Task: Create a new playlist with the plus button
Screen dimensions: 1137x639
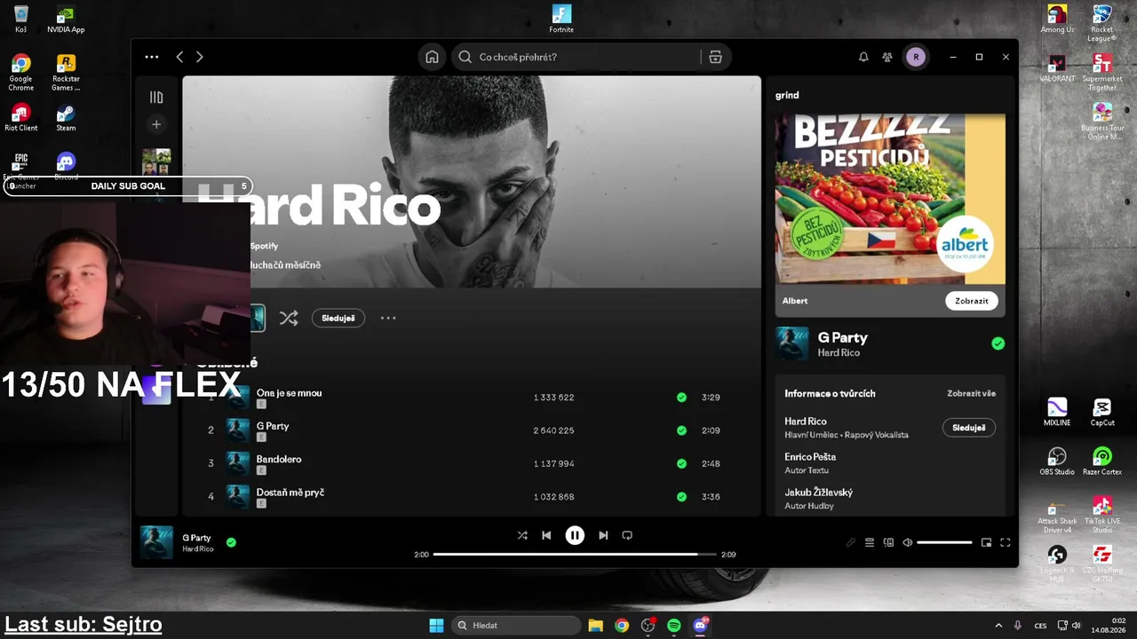Action: (x=156, y=124)
